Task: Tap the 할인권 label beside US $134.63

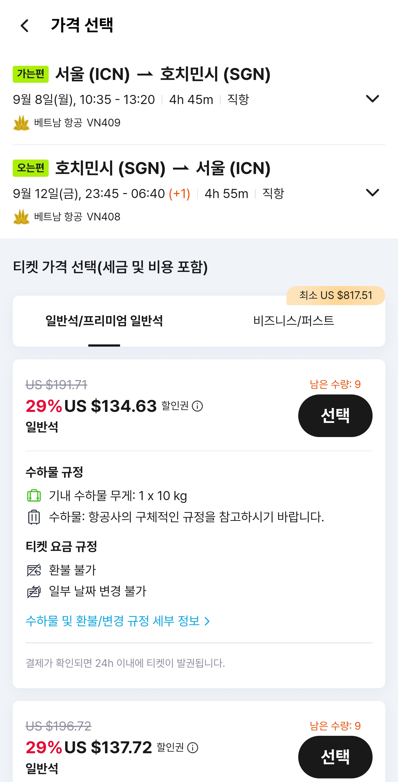Action: (175, 406)
